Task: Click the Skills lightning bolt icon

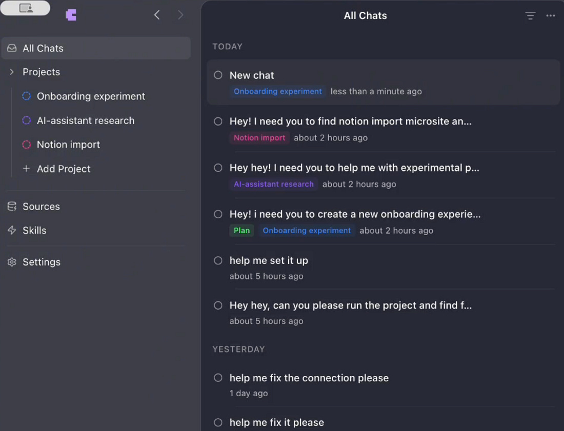Action: [12, 231]
